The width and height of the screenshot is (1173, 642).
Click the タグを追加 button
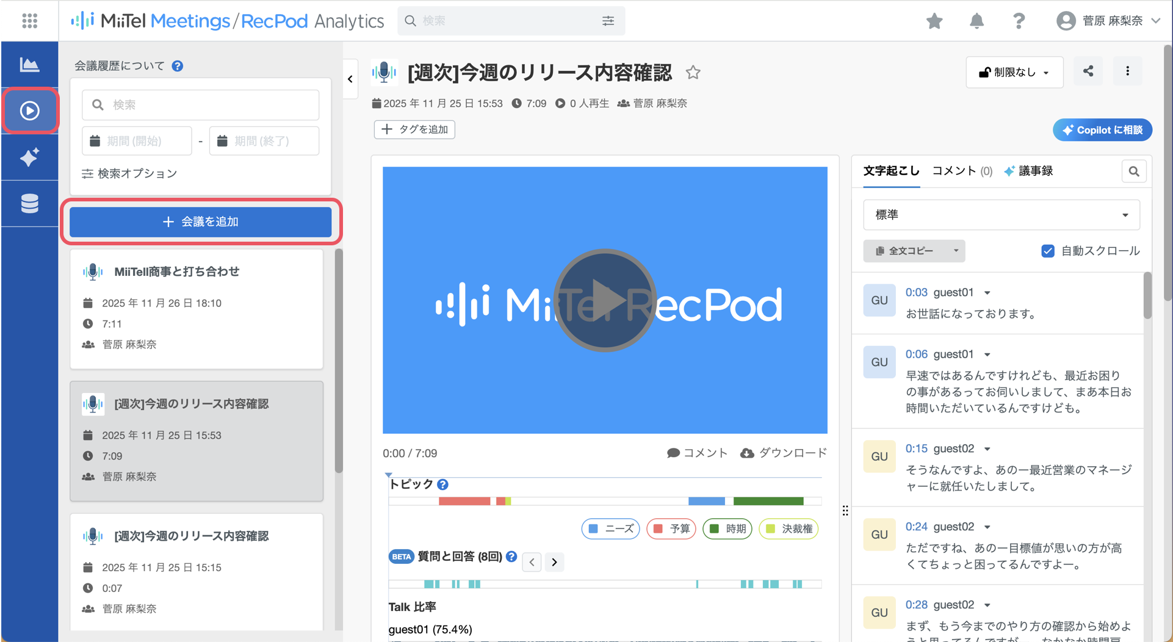(x=414, y=129)
